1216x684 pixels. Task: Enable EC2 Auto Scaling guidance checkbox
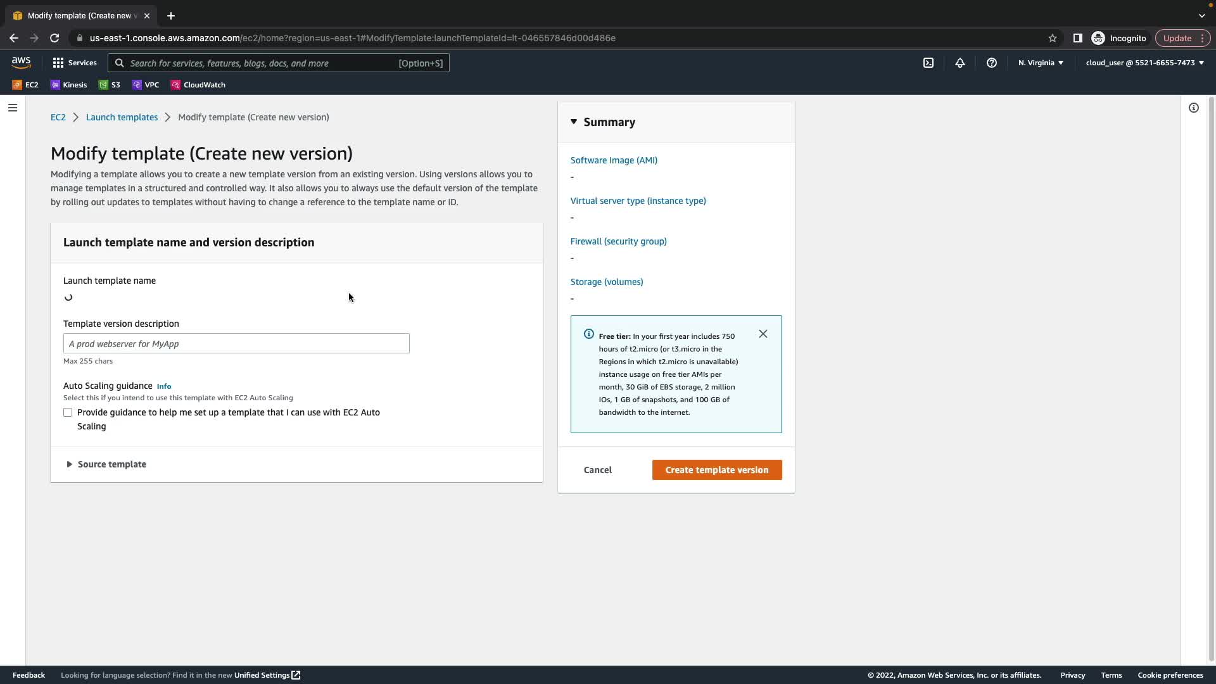[x=68, y=412]
